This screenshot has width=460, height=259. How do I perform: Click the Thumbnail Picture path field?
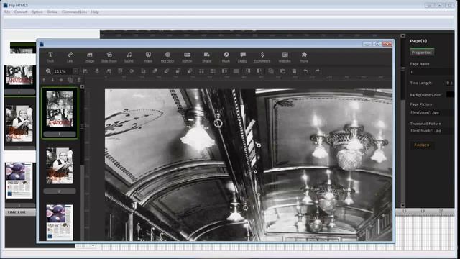click(431, 131)
